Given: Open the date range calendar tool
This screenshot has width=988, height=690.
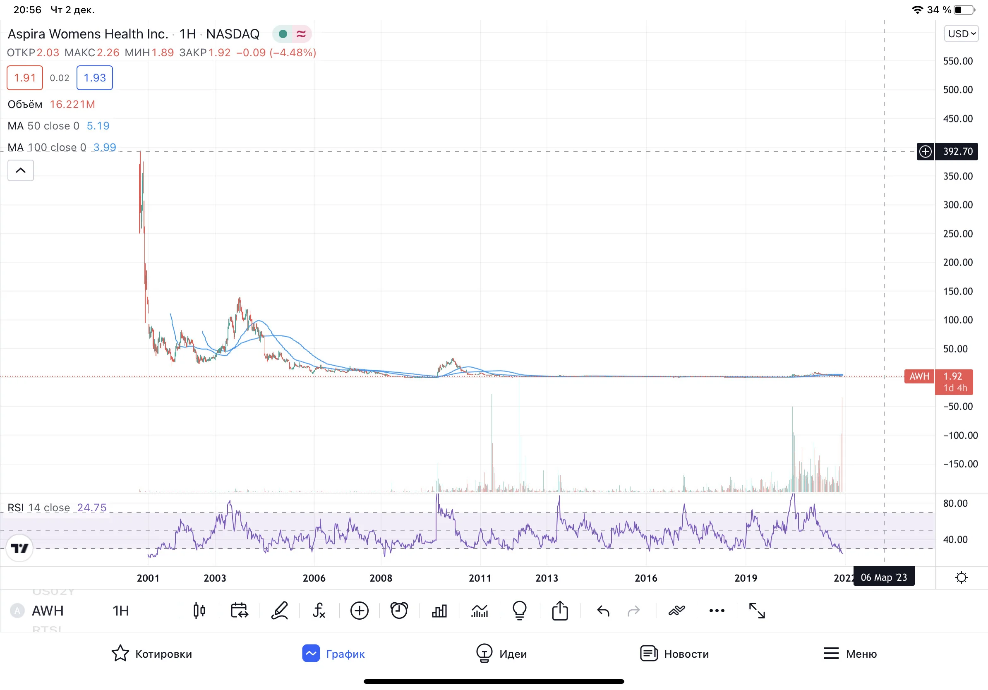Looking at the screenshot, I should click(239, 611).
